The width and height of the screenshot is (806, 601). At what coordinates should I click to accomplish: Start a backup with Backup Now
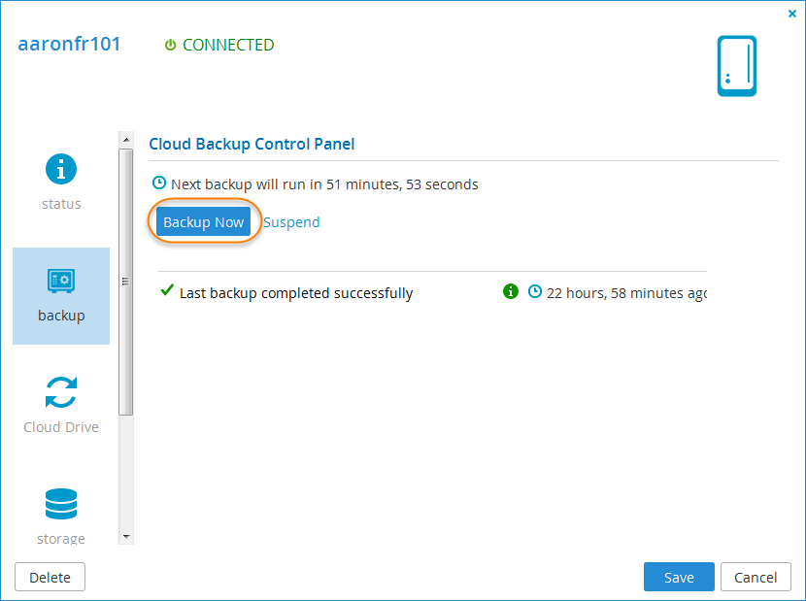point(204,221)
